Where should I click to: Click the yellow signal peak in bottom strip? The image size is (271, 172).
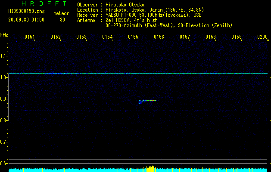pyautogui.click(x=151, y=169)
